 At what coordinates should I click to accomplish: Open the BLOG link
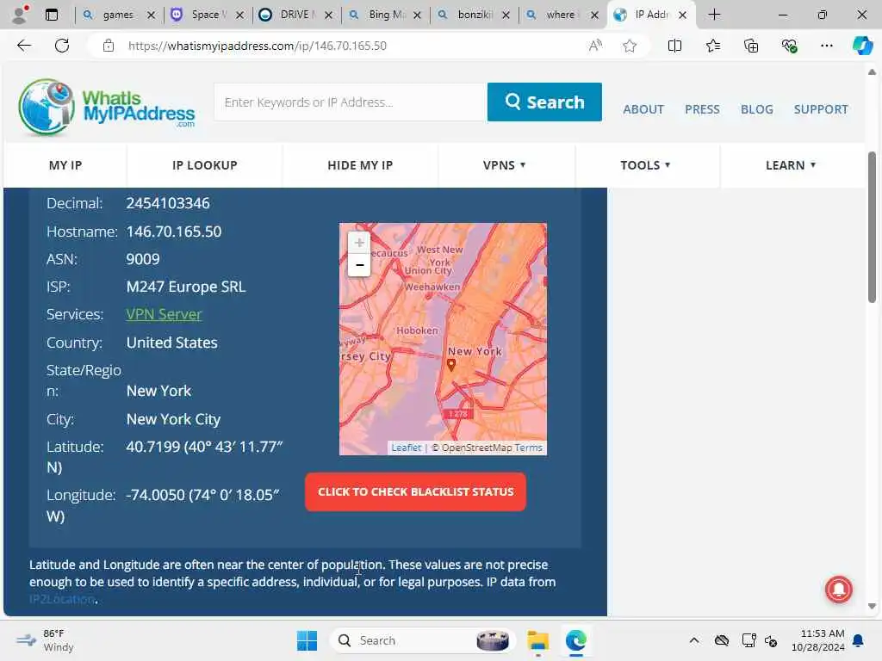pos(756,109)
